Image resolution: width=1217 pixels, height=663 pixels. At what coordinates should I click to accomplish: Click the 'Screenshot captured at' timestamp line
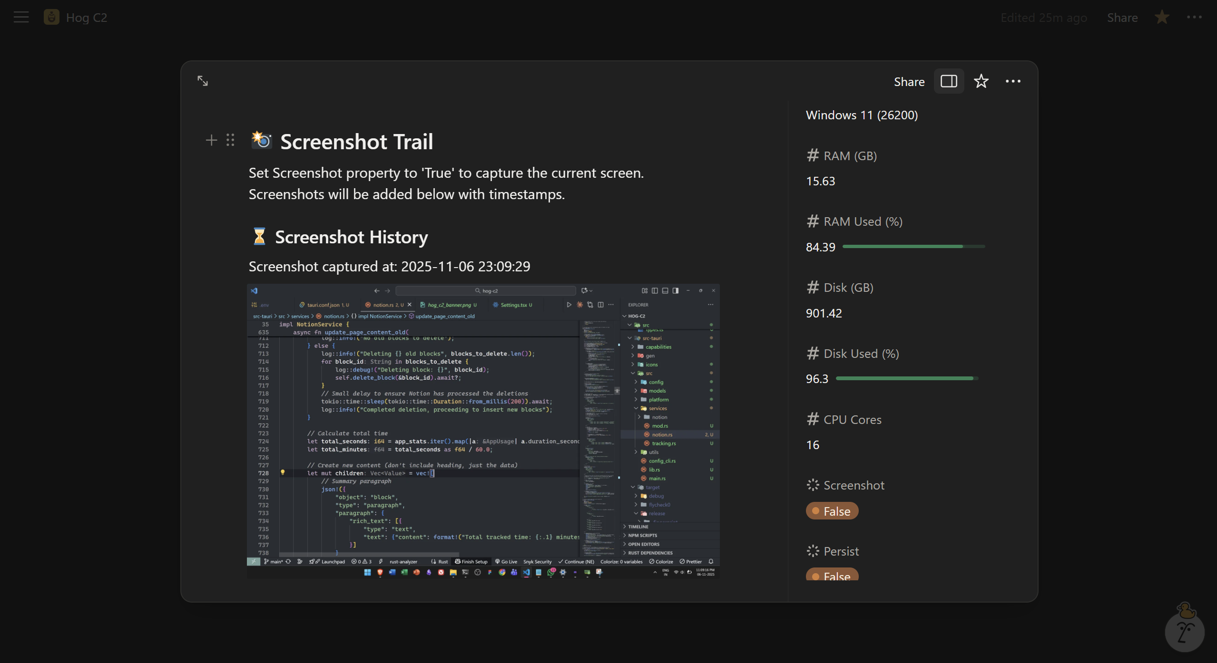[389, 267]
